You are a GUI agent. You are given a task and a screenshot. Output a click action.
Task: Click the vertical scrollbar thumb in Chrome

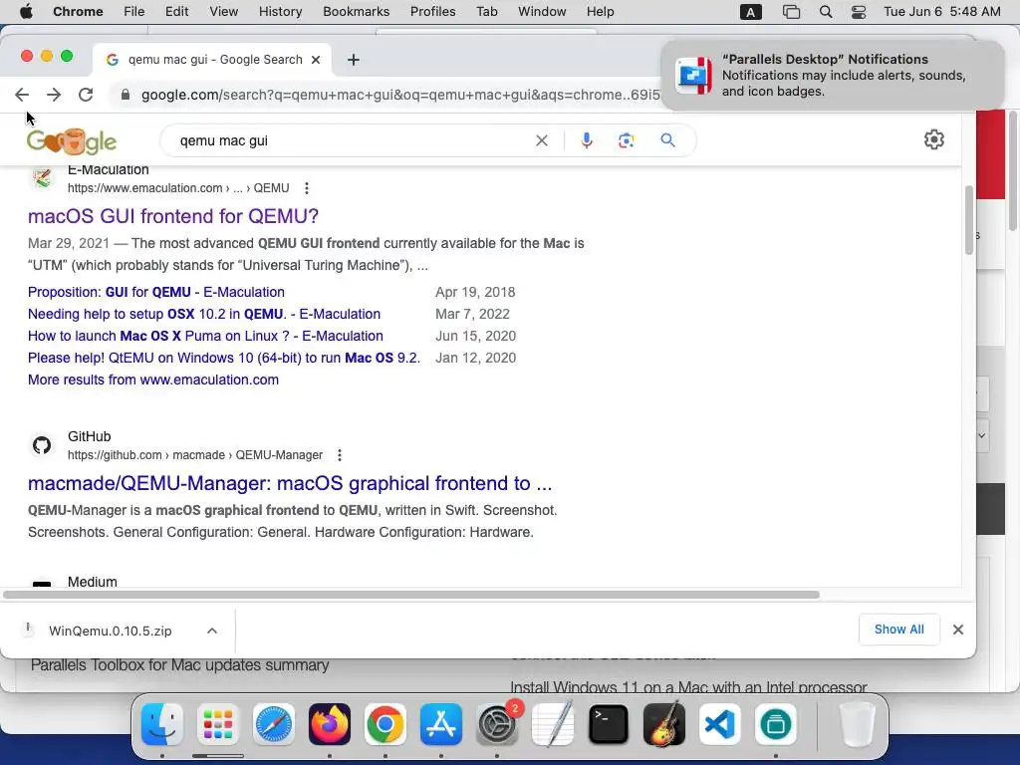coord(968,220)
